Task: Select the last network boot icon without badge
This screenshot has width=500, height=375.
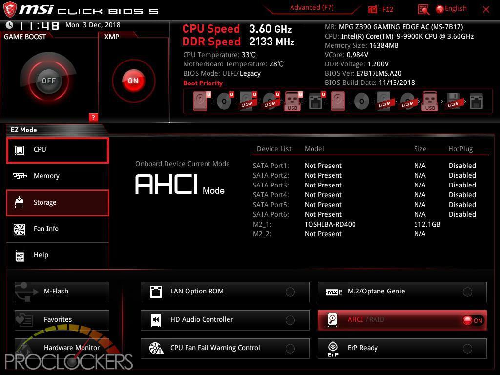Action: coord(476,101)
